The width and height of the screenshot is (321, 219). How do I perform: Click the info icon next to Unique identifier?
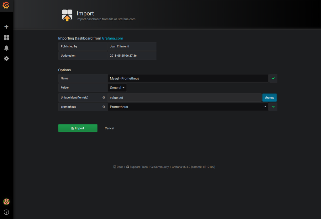[103, 98]
